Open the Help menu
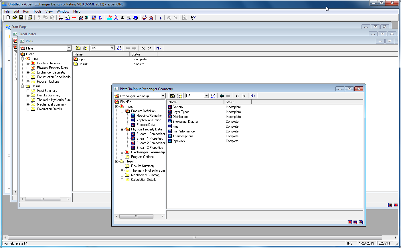 click(x=77, y=11)
